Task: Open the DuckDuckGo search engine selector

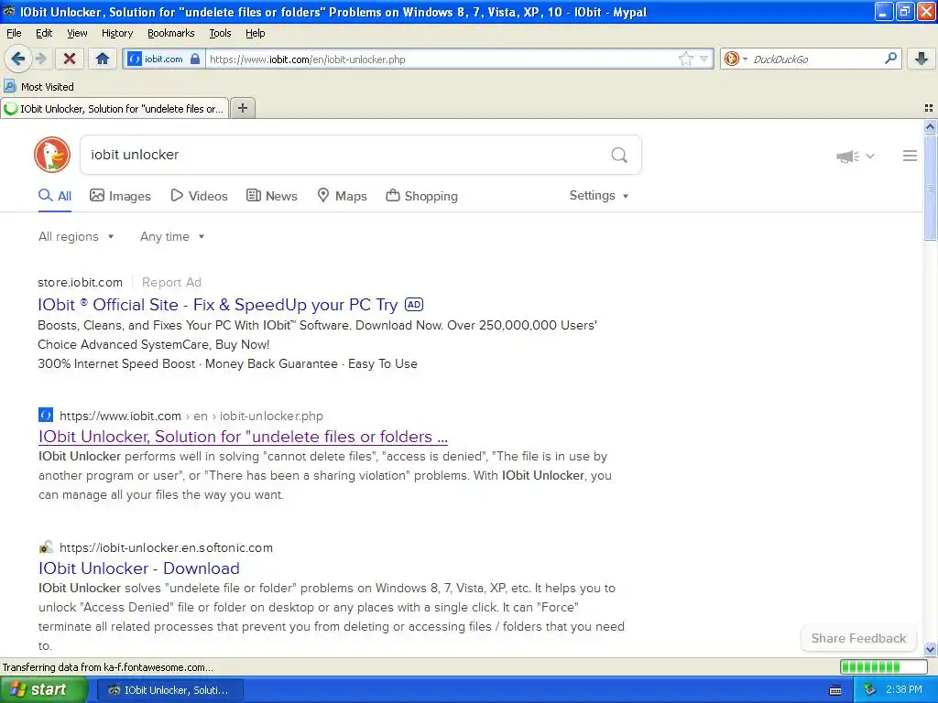Action: pyautogui.click(x=736, y=59)
